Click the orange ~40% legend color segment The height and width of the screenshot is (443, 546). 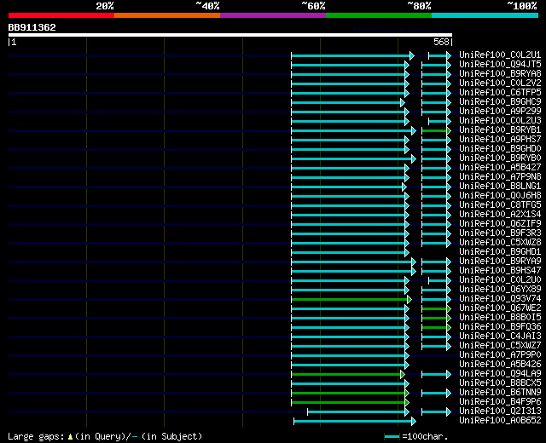tap(167, 15)
